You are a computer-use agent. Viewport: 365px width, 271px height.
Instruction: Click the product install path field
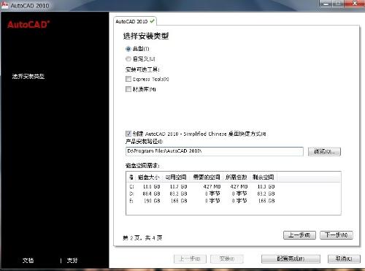215,151
